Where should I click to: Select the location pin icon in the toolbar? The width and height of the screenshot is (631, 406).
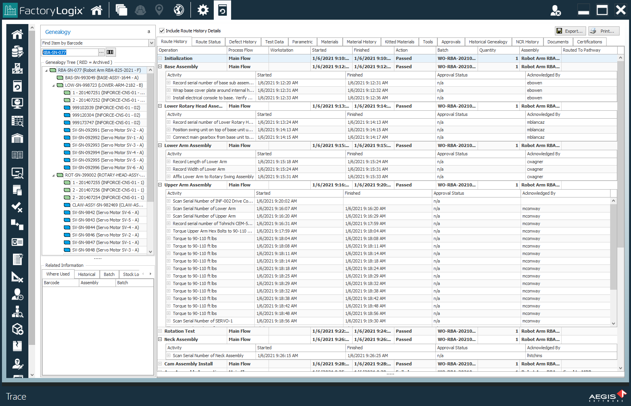[x=159, y=10]
